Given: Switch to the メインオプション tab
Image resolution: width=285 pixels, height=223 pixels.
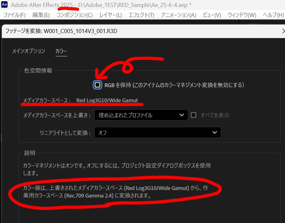Looking at the screenshot, I should tap(29, 51).
